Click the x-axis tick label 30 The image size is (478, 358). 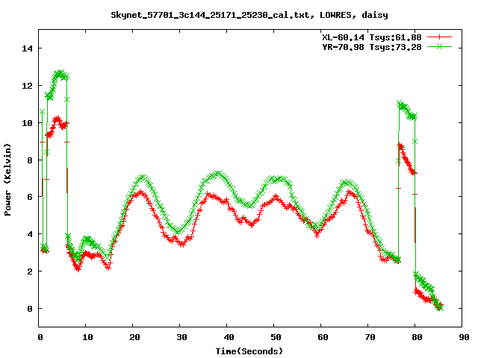[x=181, y=337]
